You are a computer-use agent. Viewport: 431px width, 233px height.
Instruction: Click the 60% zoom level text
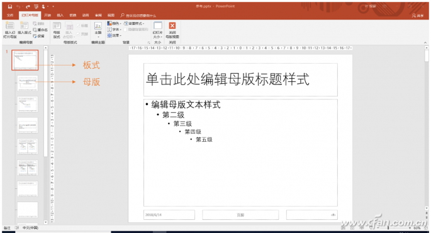point(417,228)
